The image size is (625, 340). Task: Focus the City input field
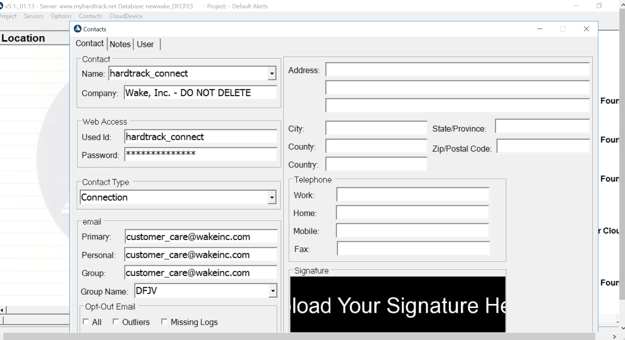pos(376,128)
